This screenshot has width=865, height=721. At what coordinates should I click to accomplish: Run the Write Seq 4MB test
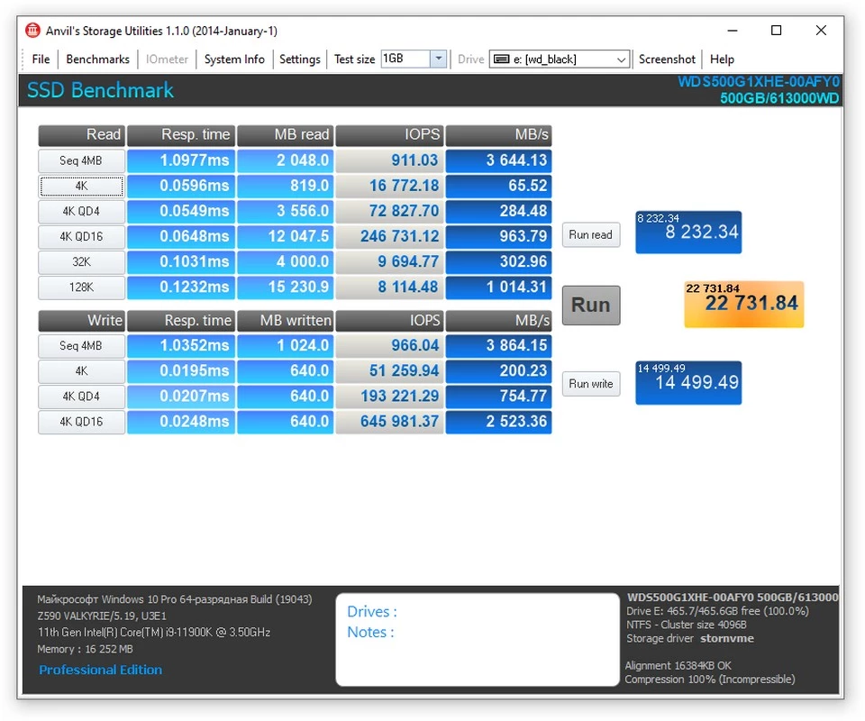pos(82,346)
